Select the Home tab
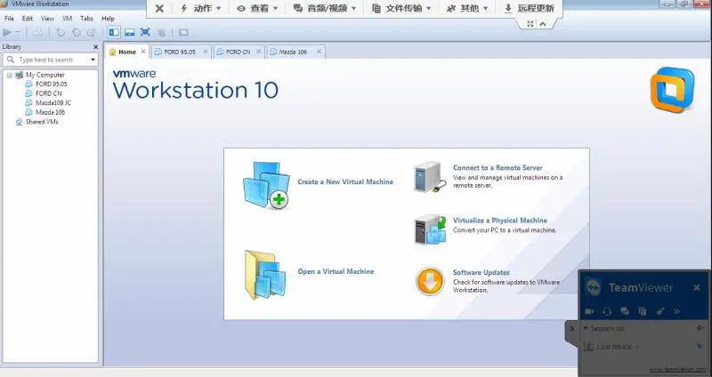This screenshot has width=712, height=377. [x=126, y=52]
